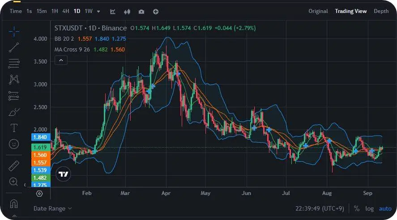Open the Date Range dropdown
397x220 pixels.
coord(53,209)
